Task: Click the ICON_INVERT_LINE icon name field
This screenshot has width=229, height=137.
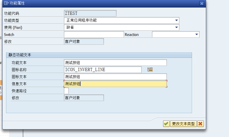Action: pos(103,70)
